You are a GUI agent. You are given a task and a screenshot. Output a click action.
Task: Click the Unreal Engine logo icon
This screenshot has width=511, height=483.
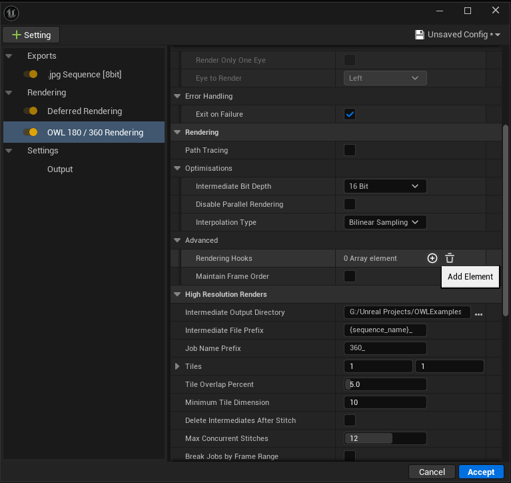click(x=11, y=11)
